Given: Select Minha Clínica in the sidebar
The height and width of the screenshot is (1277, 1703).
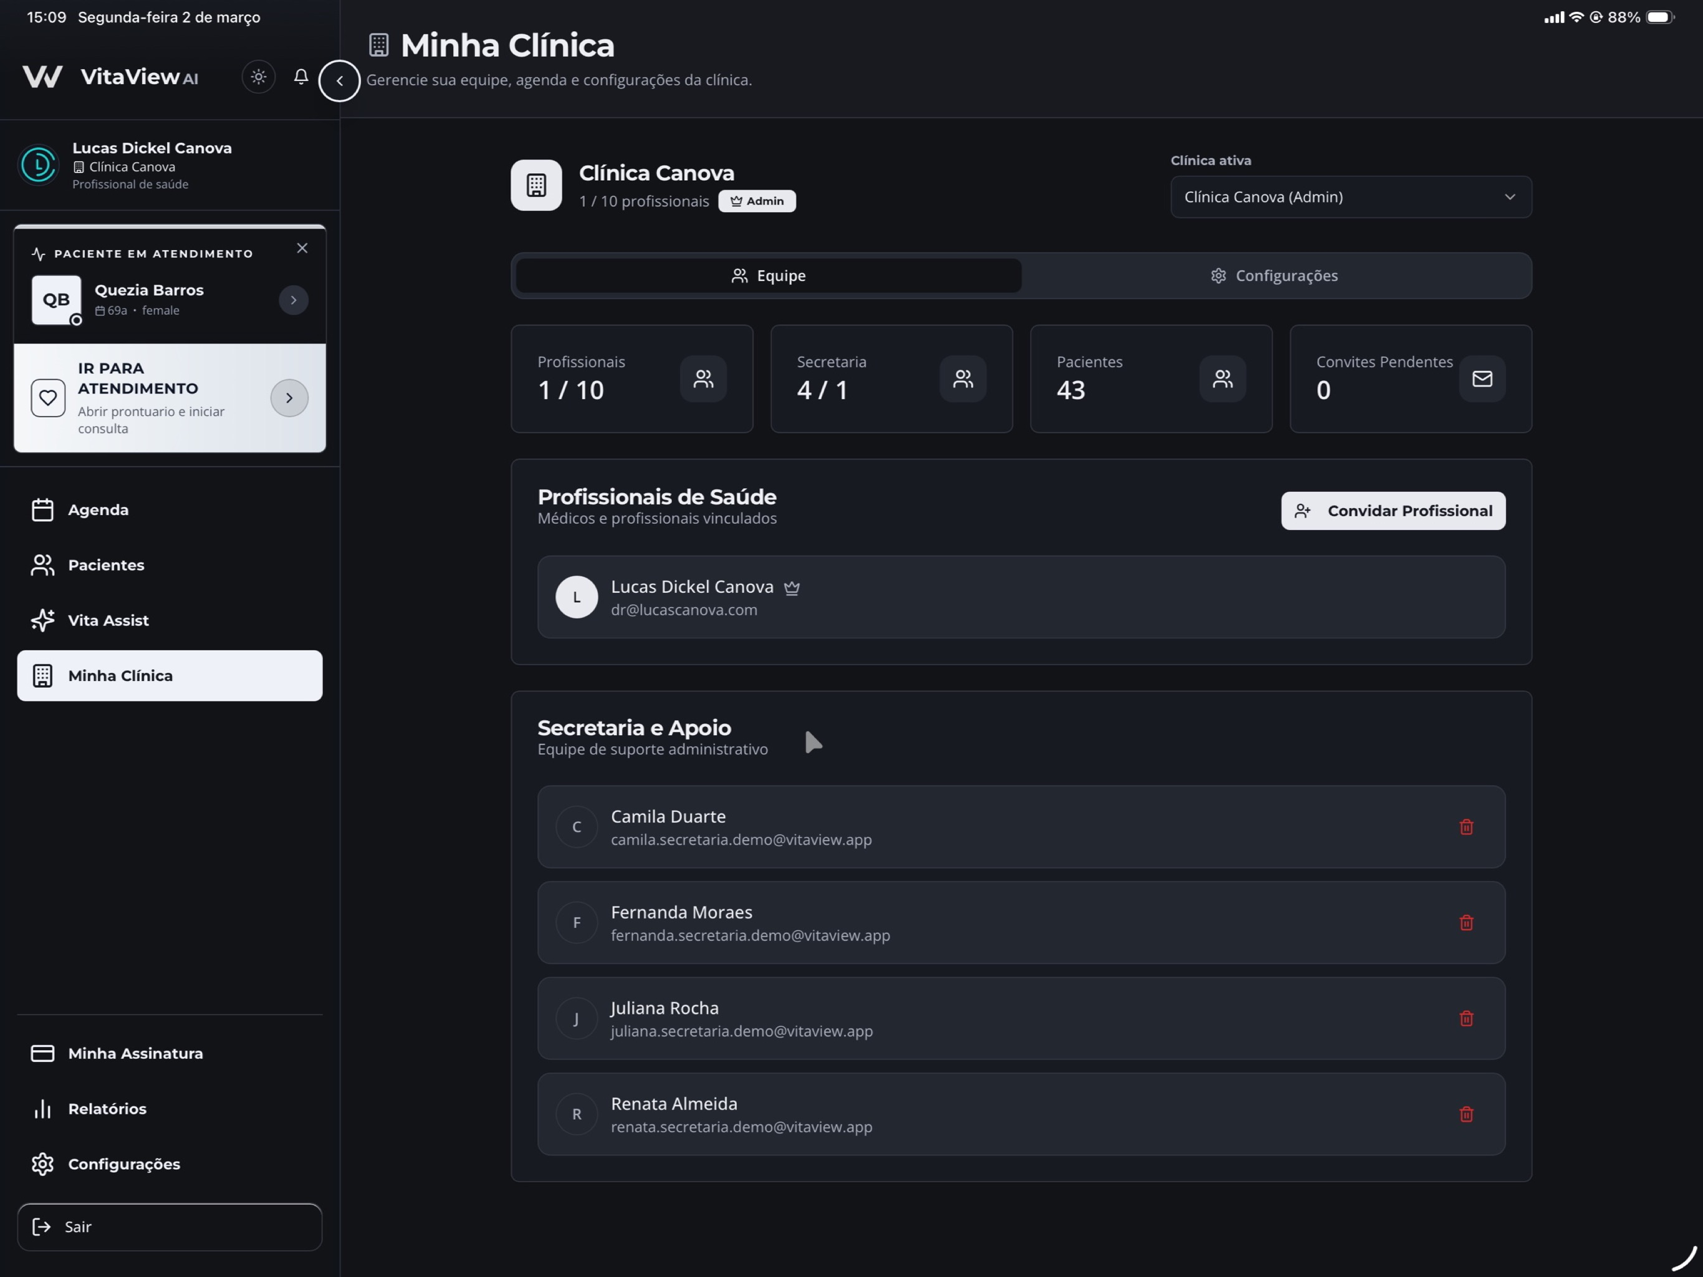Looking at the screenshot, I should (x=170, y=677).
